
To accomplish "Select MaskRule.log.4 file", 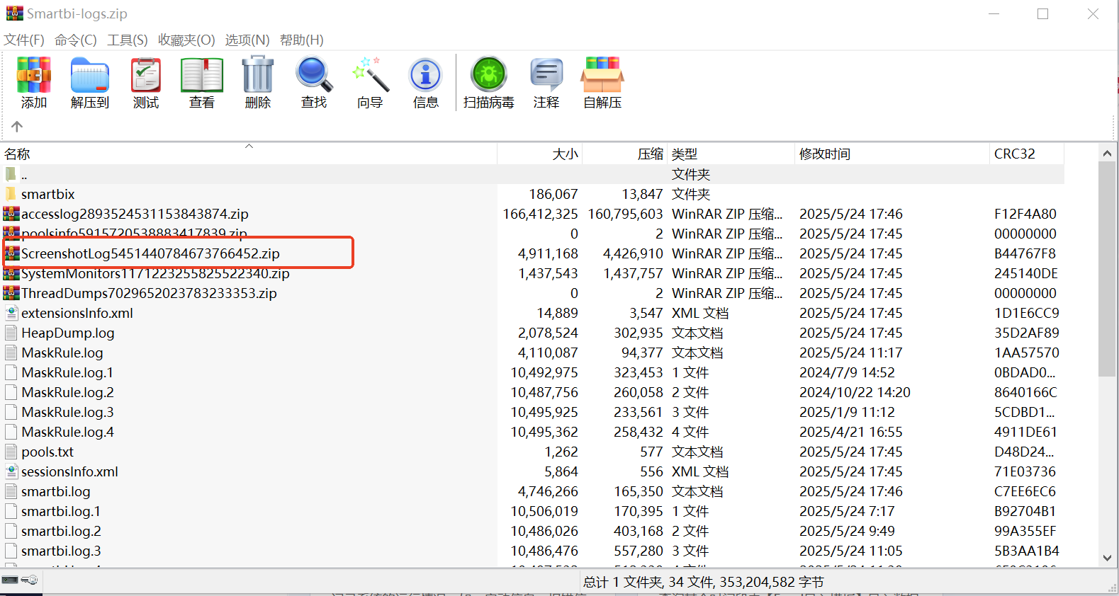I will point(67,432).
